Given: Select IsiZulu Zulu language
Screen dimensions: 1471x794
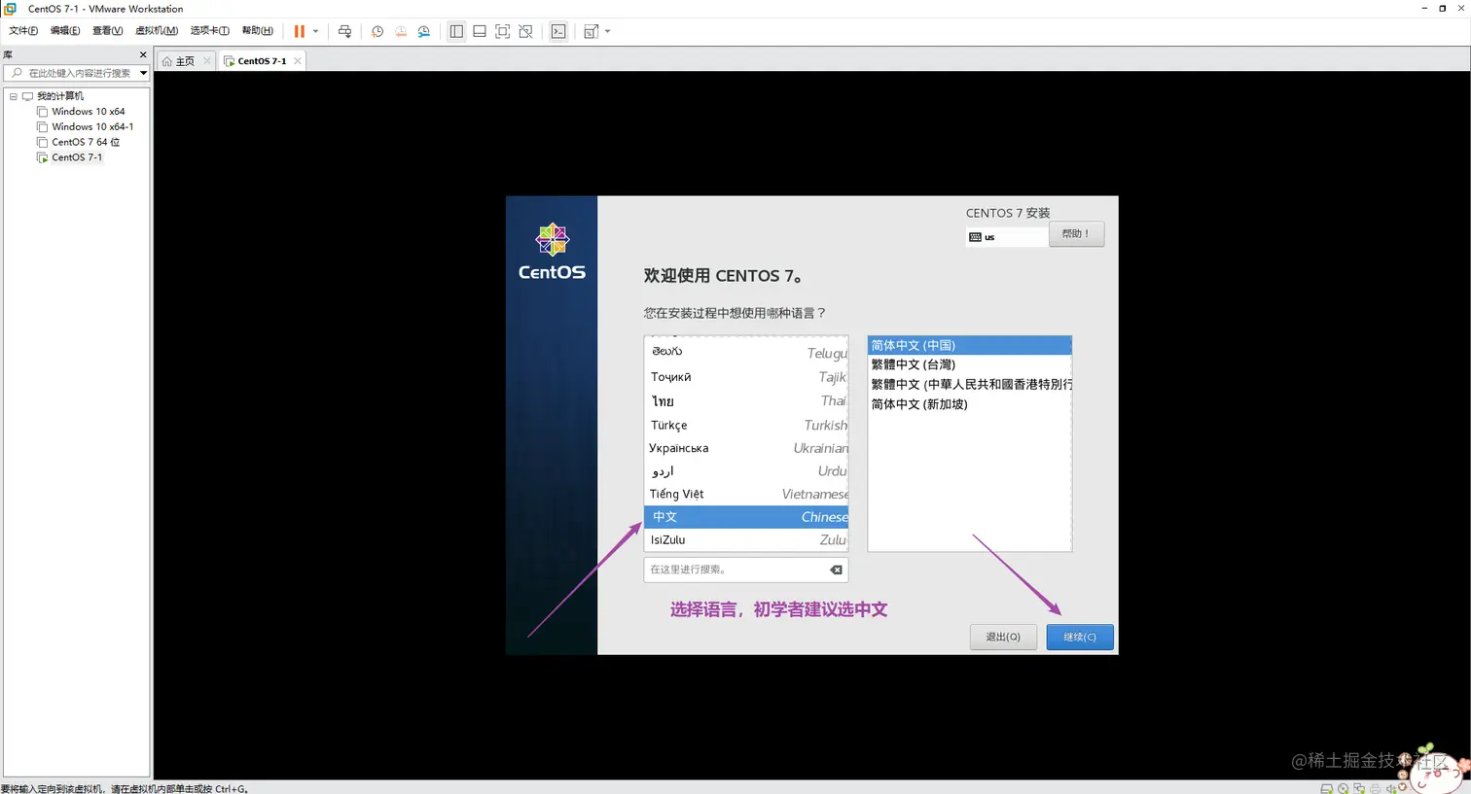Looking at the screenshot, I should tap(746, 539).
